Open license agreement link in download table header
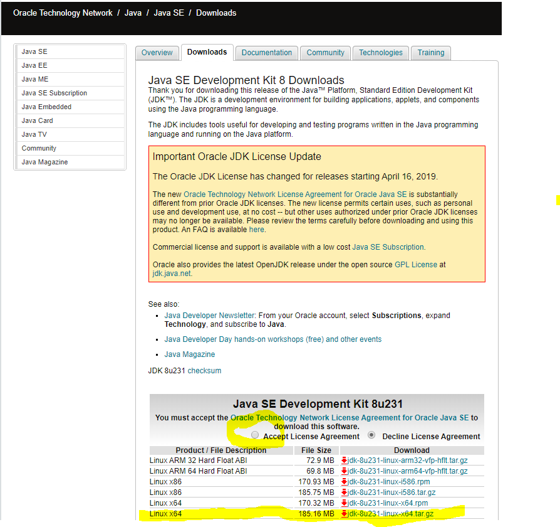Screen dimensions: 560x527 pos(350,417)
